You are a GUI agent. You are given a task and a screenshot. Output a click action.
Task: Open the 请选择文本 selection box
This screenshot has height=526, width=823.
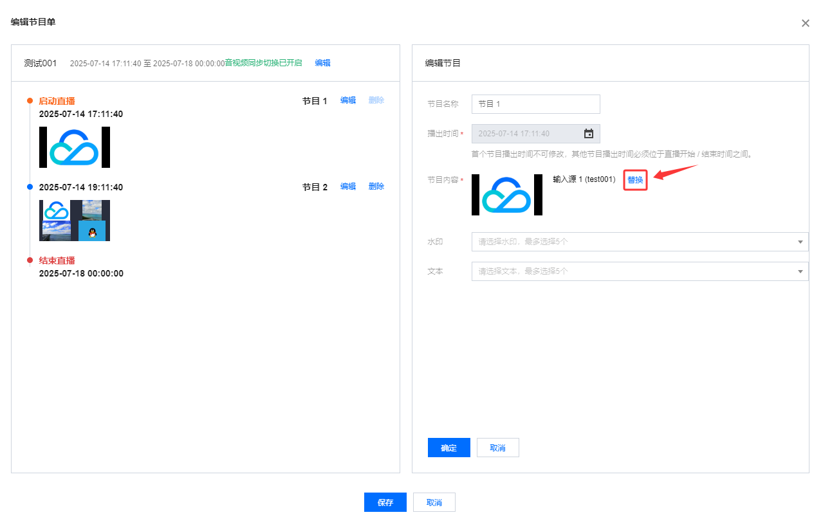click(x=640, y=271)
